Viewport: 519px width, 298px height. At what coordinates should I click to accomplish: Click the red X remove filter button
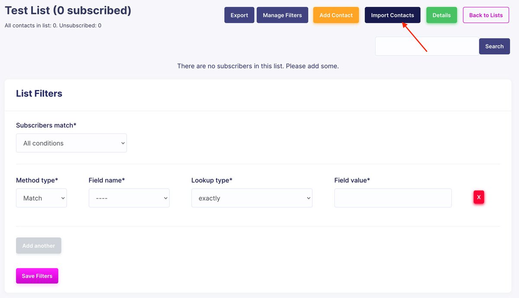(479, 197)
